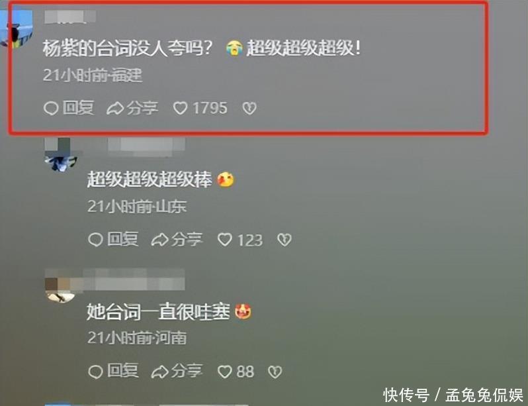
Task: Open the top commenter's avatar
Action: 15,28
